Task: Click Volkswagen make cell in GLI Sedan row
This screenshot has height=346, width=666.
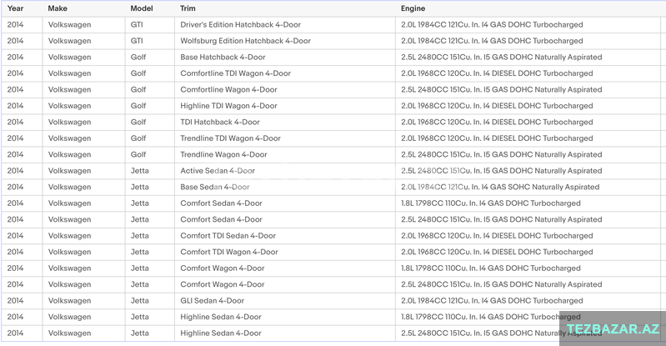Action: (70, 300)
